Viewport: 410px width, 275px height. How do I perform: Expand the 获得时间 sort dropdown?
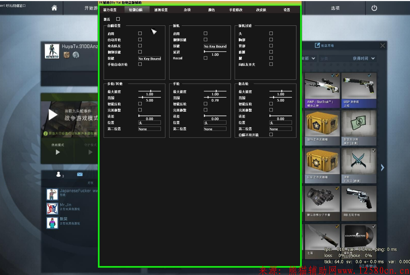(364, 58)
